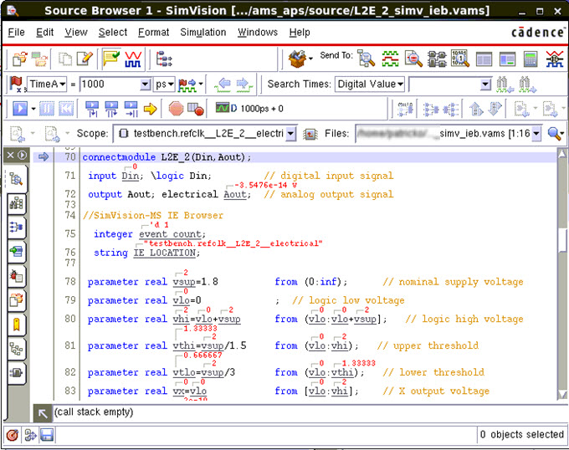The image size is (569, 450).
Task: Open the Simulation menu
Action: (x=202, y=33)
